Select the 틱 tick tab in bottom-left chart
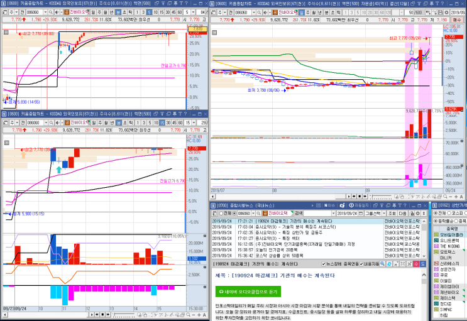This screenshot has height=321, width=467. (x=131, y=122)
